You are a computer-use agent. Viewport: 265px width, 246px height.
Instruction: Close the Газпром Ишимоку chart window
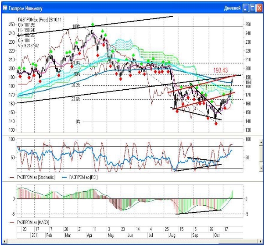[259, 8]
